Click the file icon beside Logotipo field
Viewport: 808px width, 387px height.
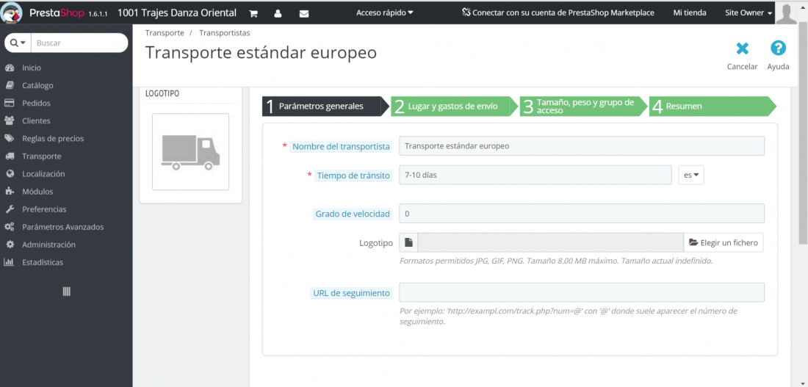click(408, 242)
